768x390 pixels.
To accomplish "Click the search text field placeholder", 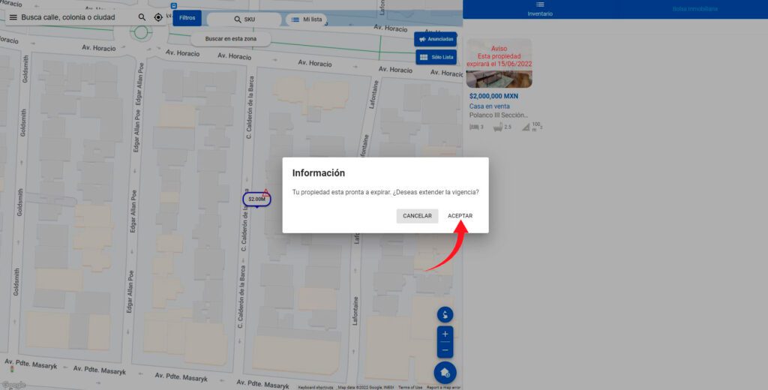I will 68,17.
